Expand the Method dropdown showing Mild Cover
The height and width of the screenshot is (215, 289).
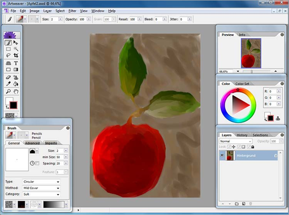tap(41, 188)
